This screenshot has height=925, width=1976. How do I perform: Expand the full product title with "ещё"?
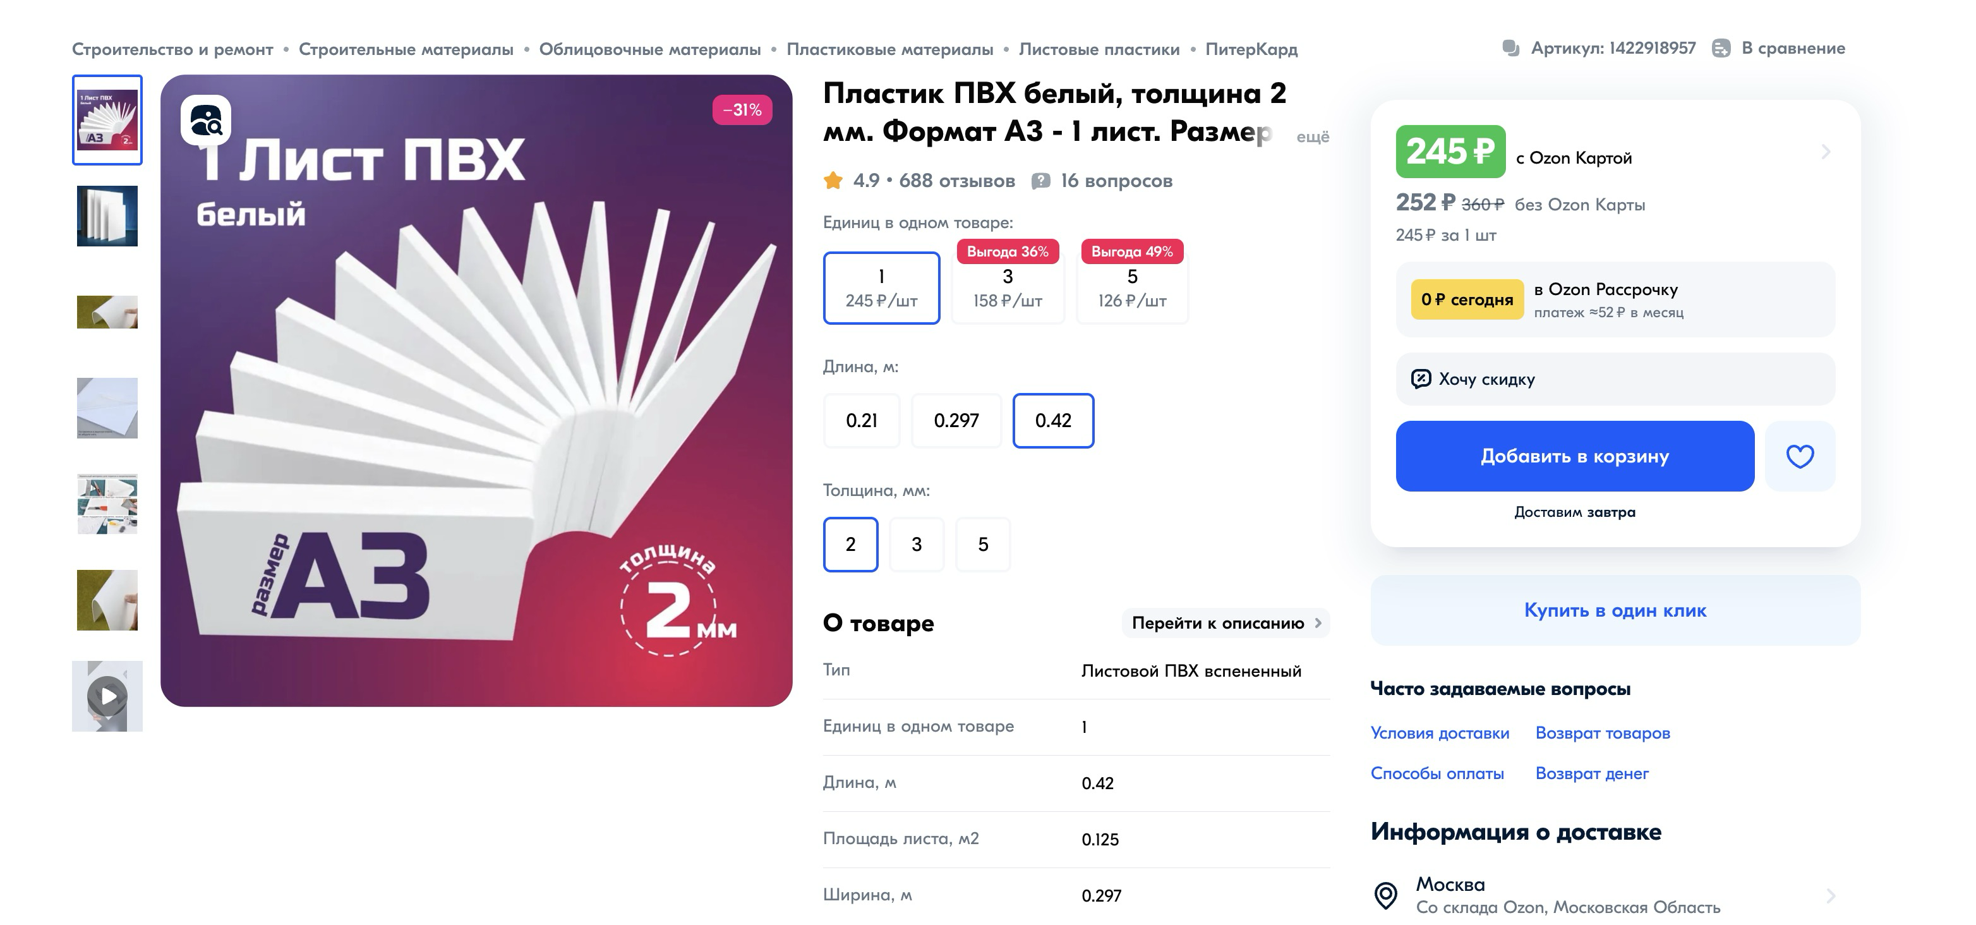(x=1313, y=136)
